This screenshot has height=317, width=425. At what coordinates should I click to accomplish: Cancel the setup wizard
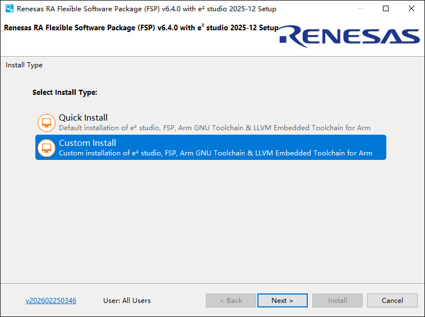[392, 301]
